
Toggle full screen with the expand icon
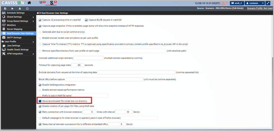point(268,3)
